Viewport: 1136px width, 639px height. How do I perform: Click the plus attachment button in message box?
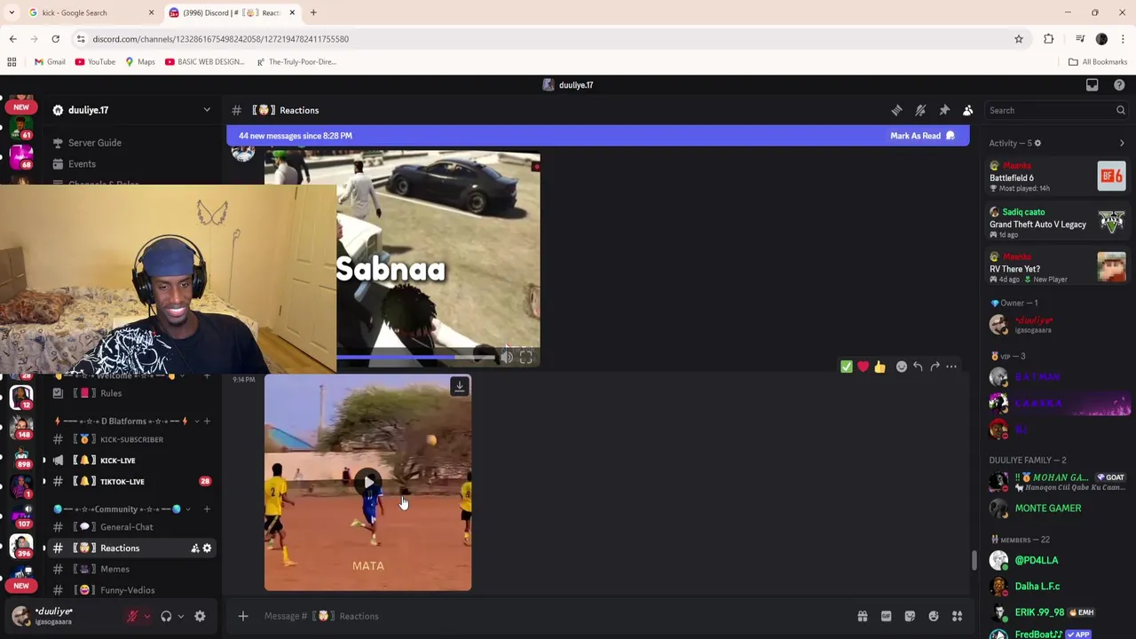[243, 616]
